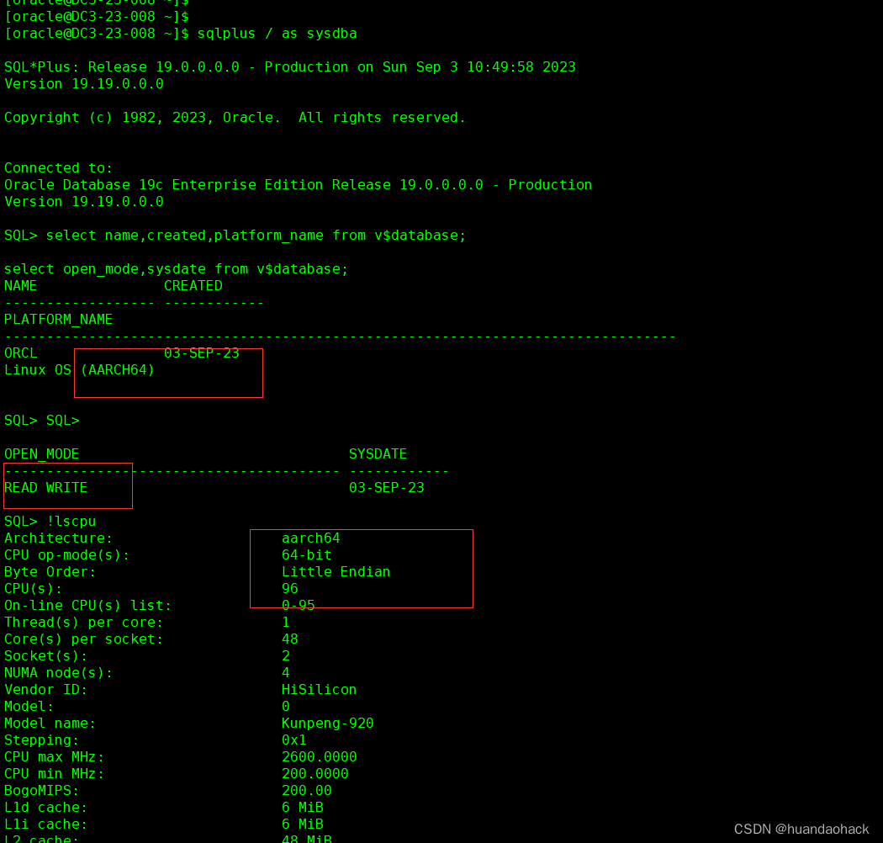Click the red box around READ WRITE

pyautogui.click(x=67, y=485)
